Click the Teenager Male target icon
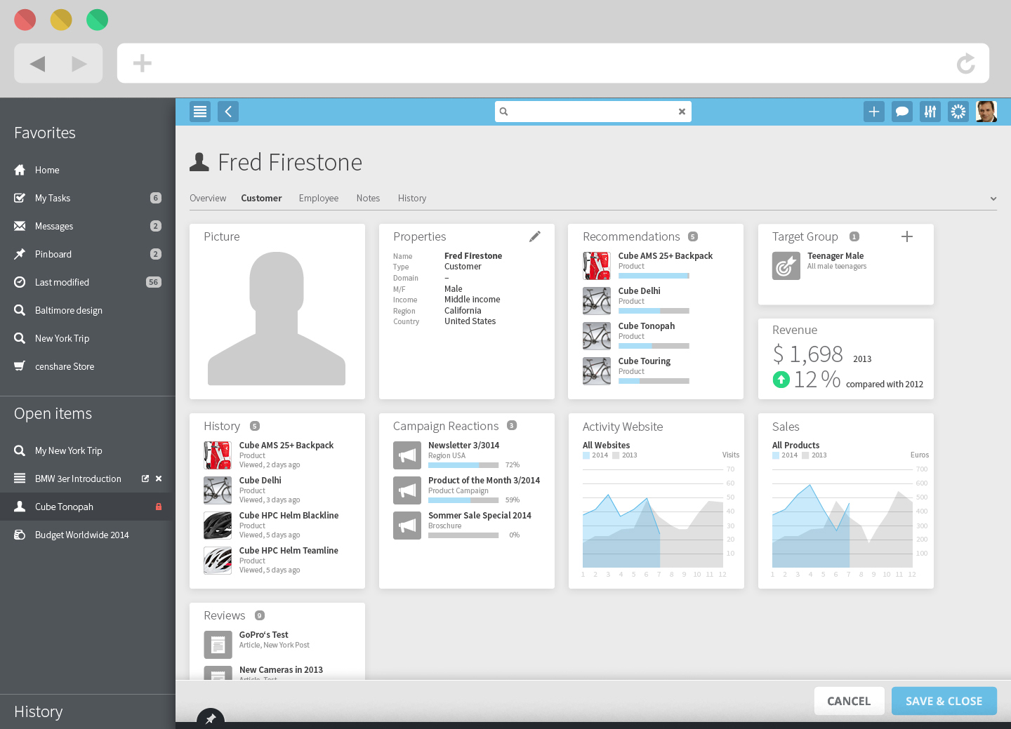Viewport: 1011px width, 729px height. pyautogui.click(x=786, y=266)
